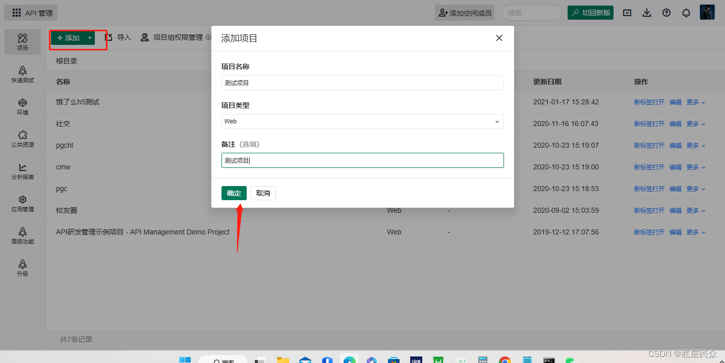
Task: Open the 项目类型 Web dropdown
Action: click(x=362, y=122)
